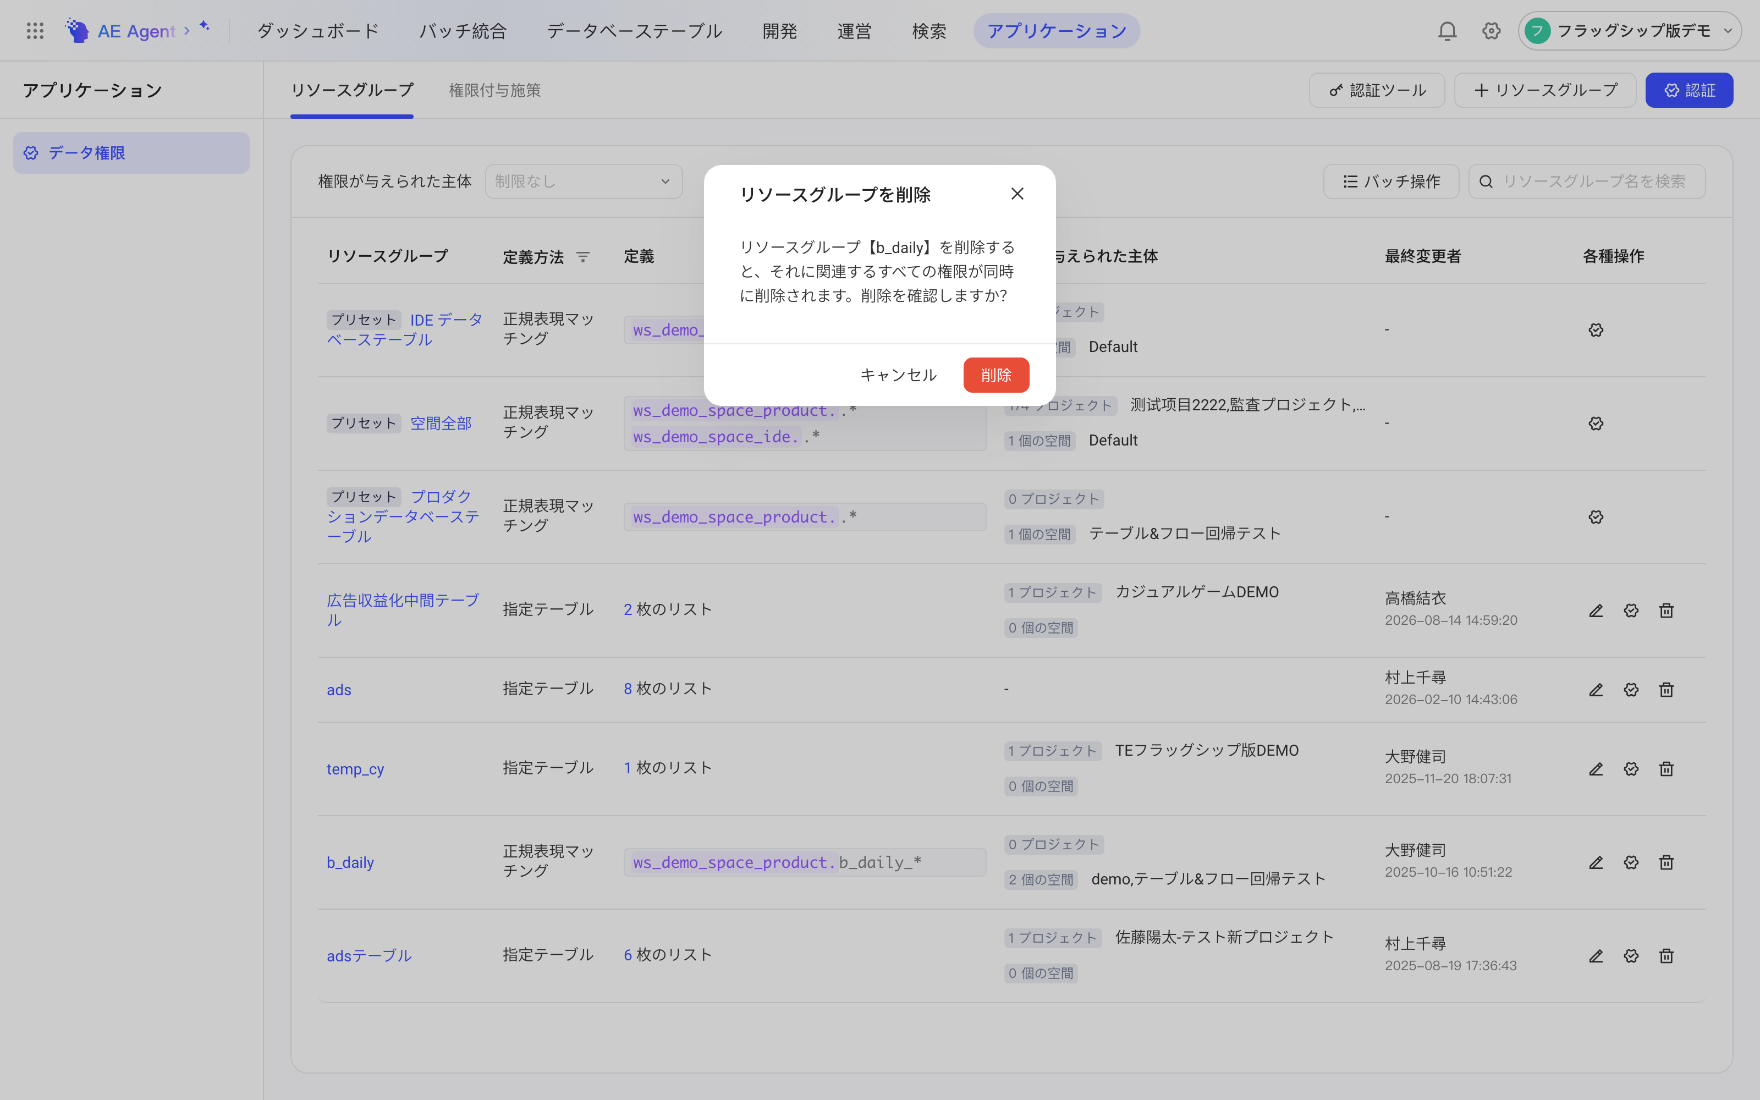Open the 権限が与えられた主体 dropdown
This screenshot has width=1760, height=1100.
coord(583,181)
